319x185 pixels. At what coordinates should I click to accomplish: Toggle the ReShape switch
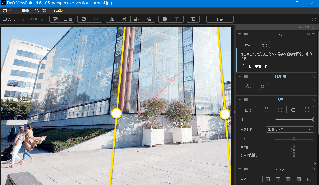click(x=246, y=169)
